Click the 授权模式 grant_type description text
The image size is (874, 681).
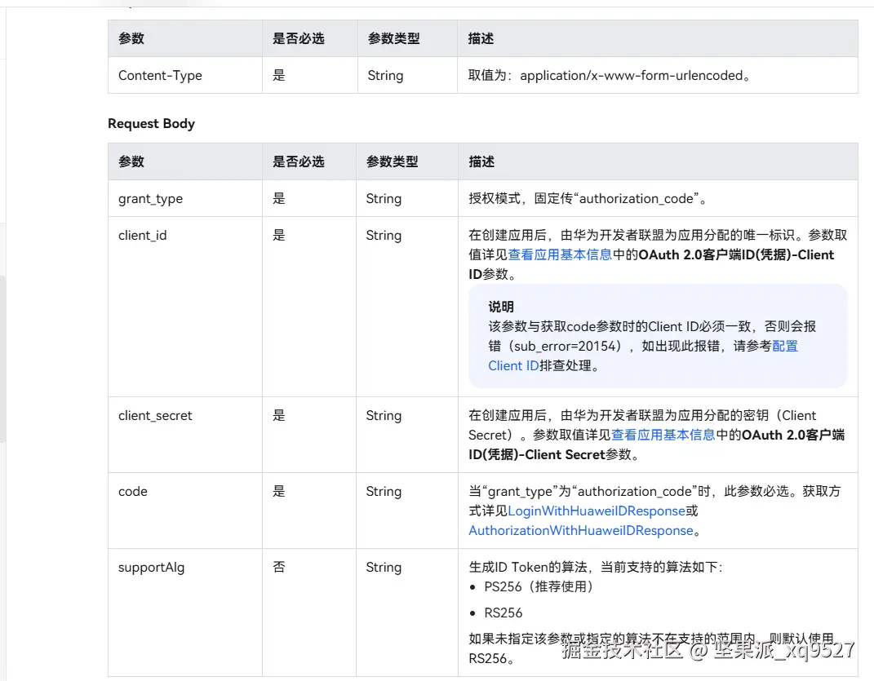click(x=588, y=199)
